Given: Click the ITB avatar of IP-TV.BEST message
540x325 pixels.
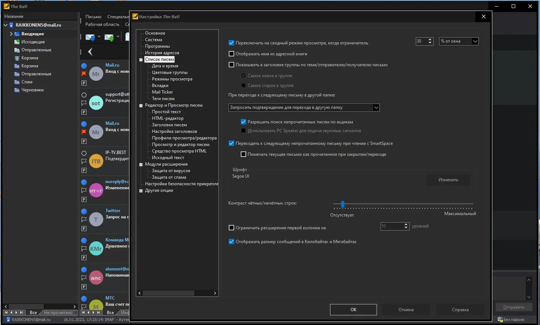Looking at the screenshot, I should click(96, 161).
